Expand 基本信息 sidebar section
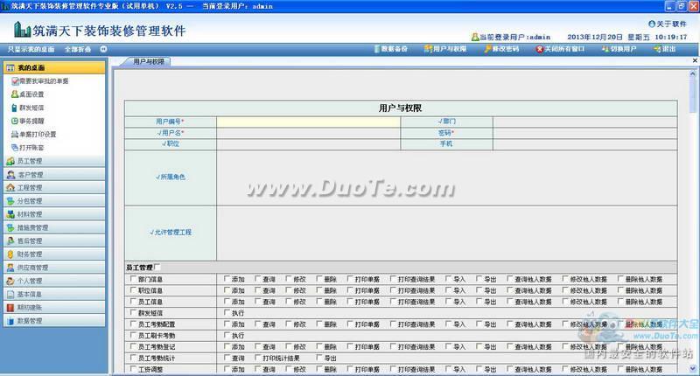Viewport: 700px width, 376px height. tap(54, 295)
